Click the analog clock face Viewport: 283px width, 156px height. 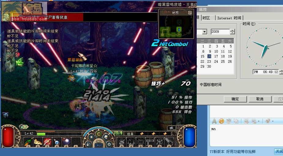tap(265, 47)
